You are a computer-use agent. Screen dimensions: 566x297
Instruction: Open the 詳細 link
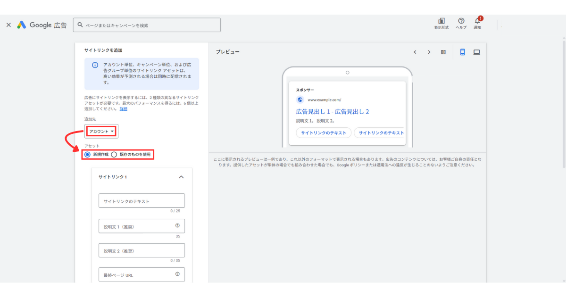123,109
